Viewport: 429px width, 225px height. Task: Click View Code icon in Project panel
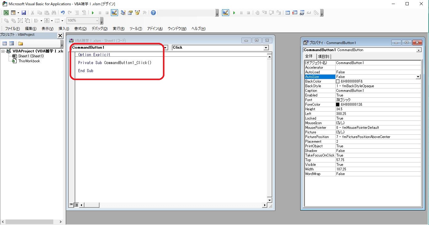click(x=5, y=43)
